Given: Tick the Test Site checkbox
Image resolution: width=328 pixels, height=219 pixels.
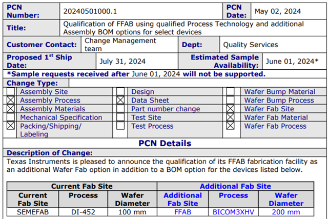Looking at the screenshot, I should pos(120,117).
